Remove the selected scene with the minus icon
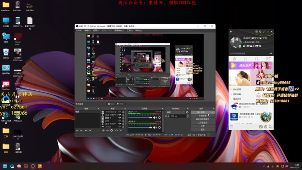This screenshot has height=170, width=302. point(81,130)
